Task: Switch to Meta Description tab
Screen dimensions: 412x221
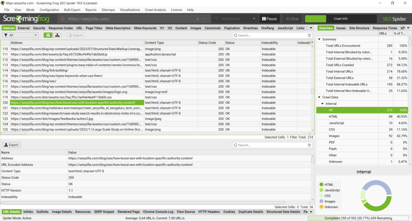Action: tap(118, 28)
